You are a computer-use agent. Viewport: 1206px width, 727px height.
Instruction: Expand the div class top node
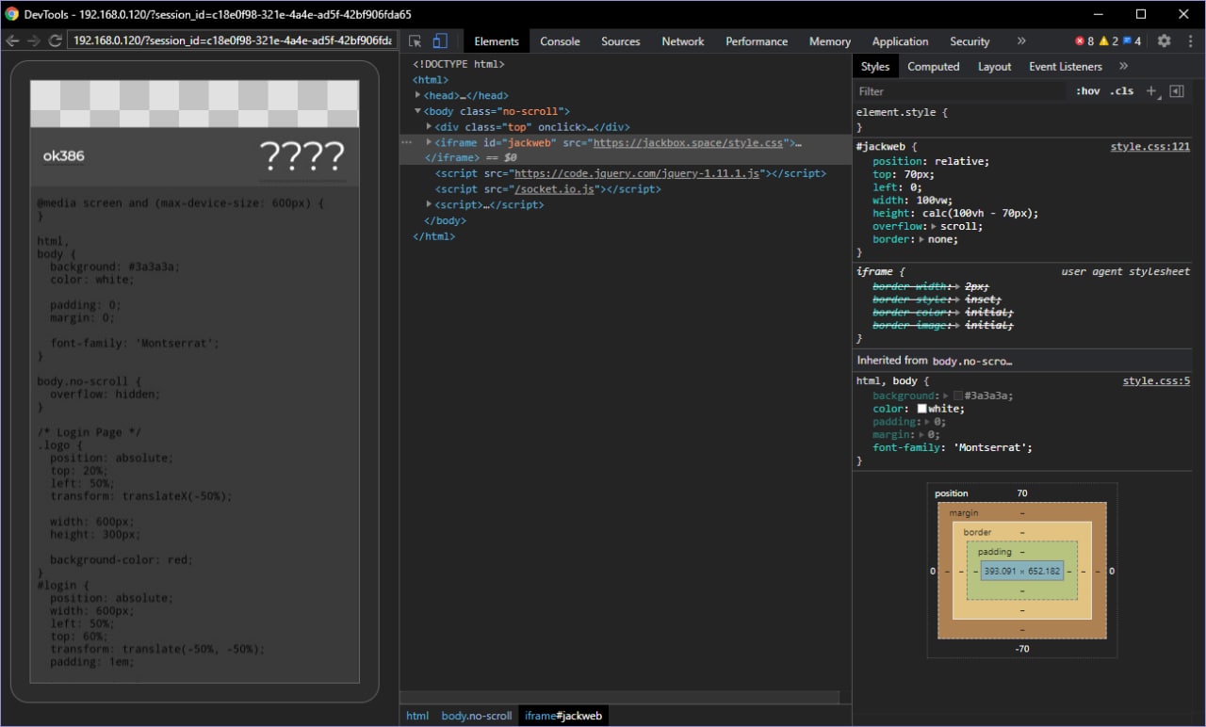pos(430,126)
